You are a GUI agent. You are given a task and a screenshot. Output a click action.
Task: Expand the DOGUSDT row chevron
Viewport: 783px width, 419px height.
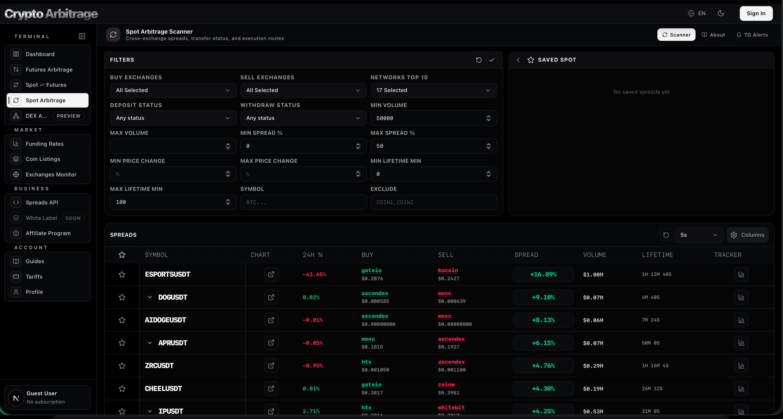point(150,297)
